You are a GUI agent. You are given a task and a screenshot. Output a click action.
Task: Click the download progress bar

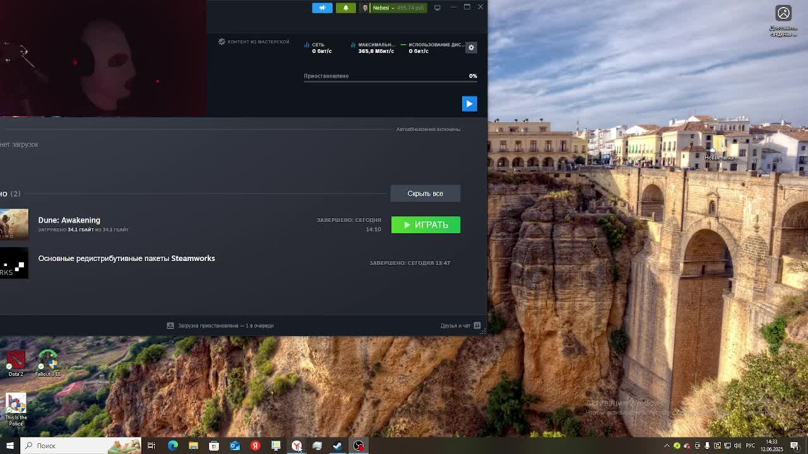tap(390, 81)
